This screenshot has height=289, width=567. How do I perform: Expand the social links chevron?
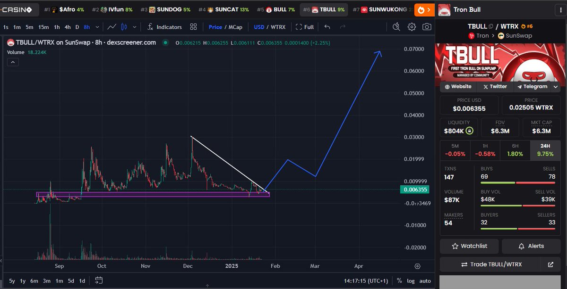click(556, 87)
